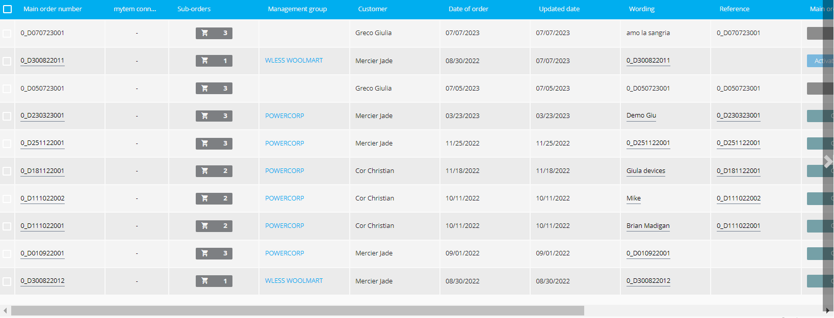
Task: Click the horizontal scrollbar thumb
Action: [x=298, y=310]
